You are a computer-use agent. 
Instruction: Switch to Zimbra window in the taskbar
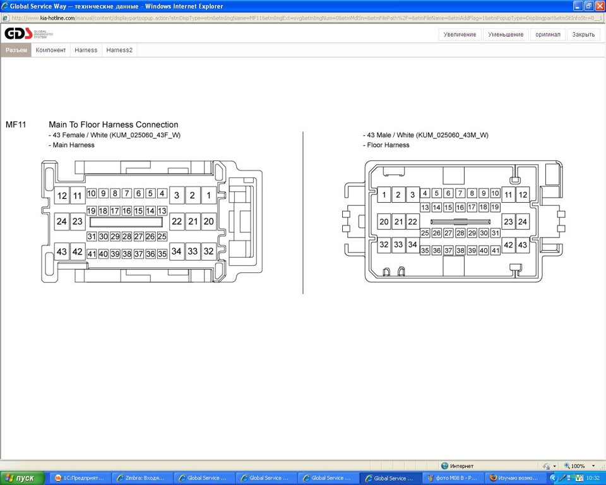pyautogui.click(x=142, y=478)
